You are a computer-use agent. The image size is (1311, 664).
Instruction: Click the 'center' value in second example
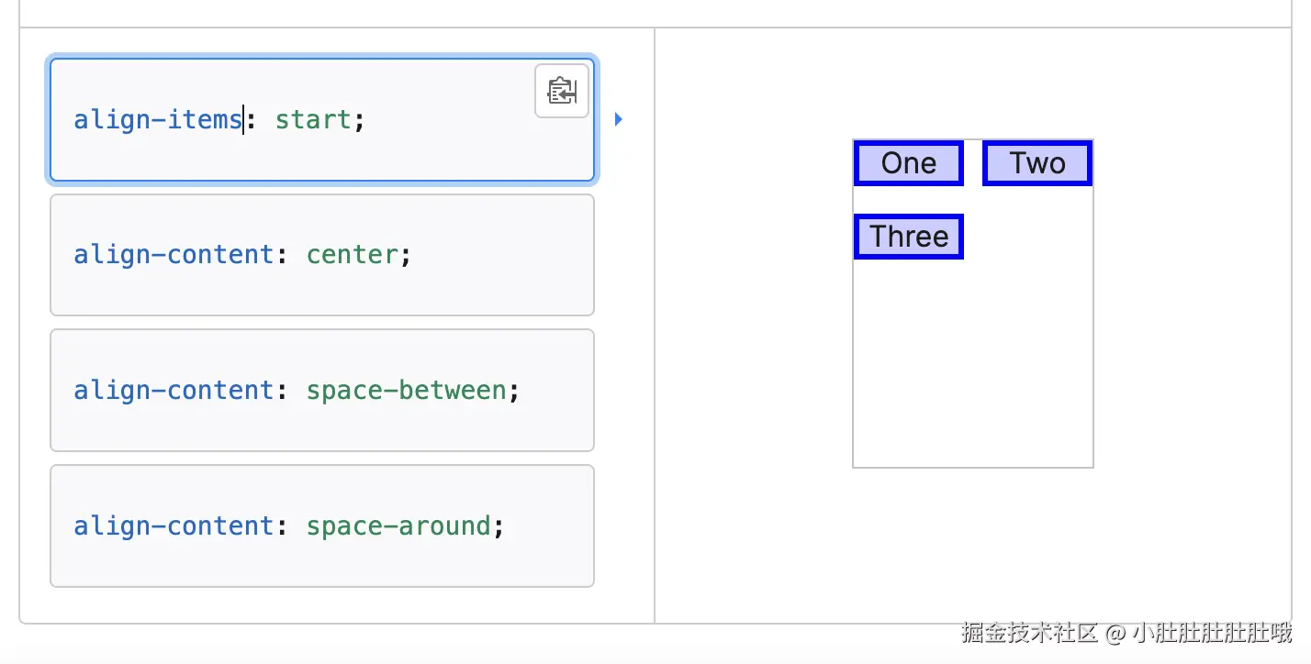(352, 255)
